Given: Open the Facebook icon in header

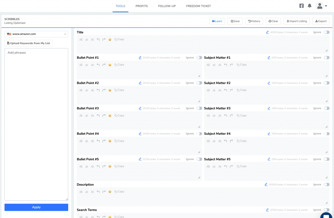Looking at the screenshot, I should click(x=301, y=6).
